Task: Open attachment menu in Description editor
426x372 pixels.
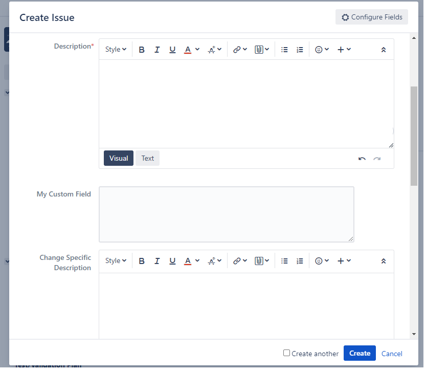Action: 262,50
